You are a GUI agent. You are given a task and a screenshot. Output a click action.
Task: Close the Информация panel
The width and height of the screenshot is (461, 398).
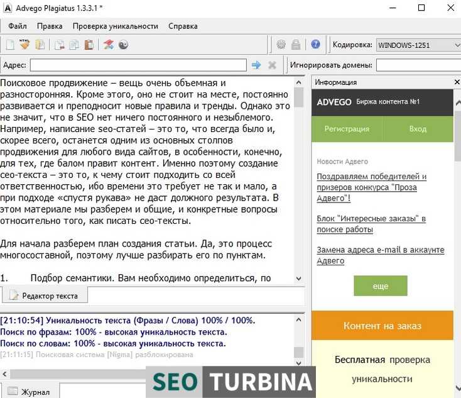(457, 82)
